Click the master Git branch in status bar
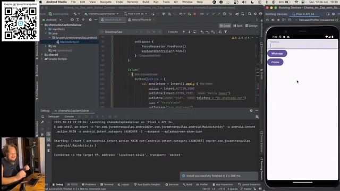The height and width of the screenshot is (191, 340). pyautogui.click(x=246, y=189)
